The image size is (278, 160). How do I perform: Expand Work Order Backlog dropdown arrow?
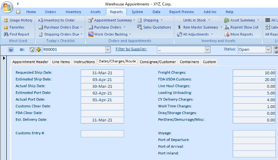[x=130, y=34]
